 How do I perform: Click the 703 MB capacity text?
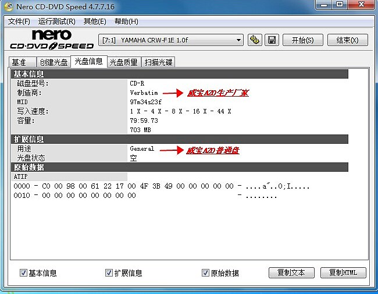140,130
